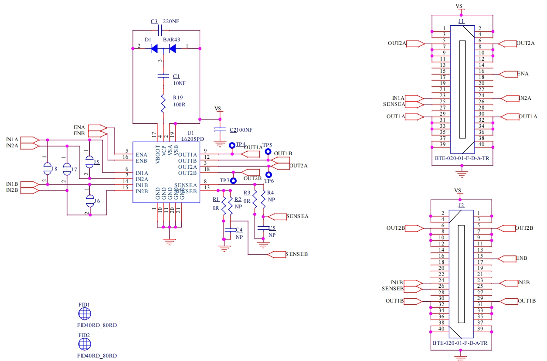Click the FID1 fiducial marker symbol

coord(85,314)
